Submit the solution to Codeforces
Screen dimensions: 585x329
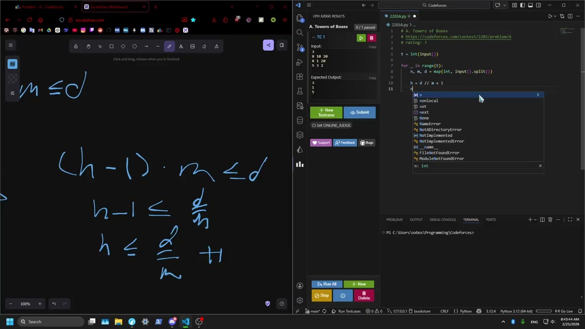(360, 112)
